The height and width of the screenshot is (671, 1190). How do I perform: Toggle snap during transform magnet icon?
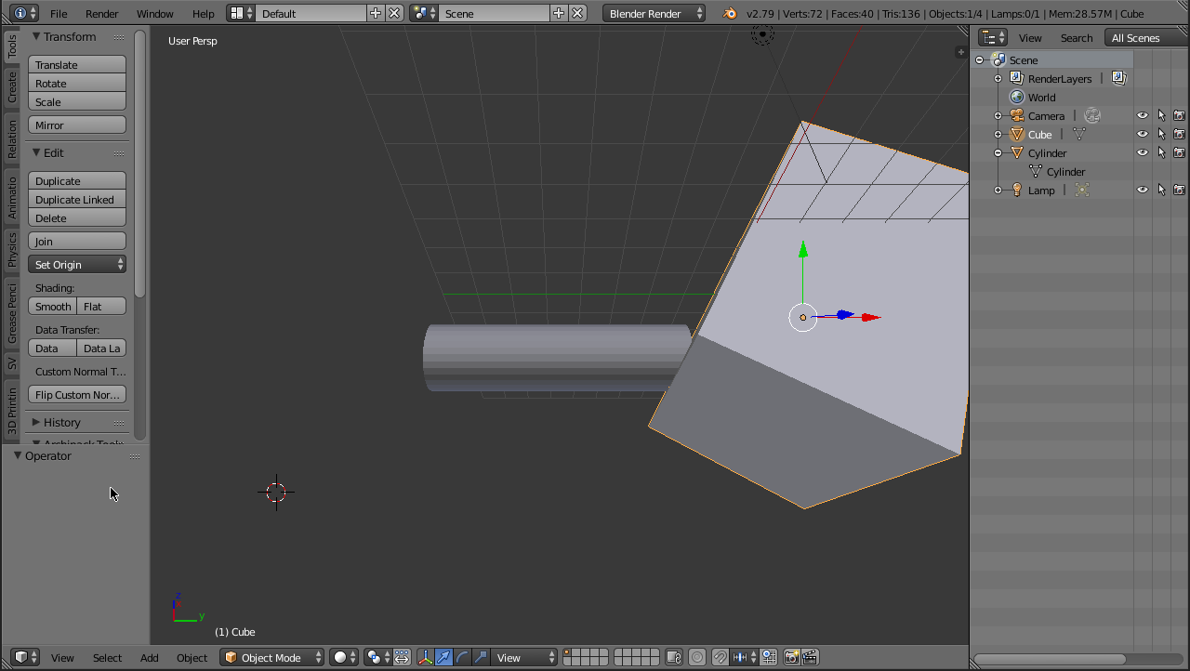pos(721,657)
